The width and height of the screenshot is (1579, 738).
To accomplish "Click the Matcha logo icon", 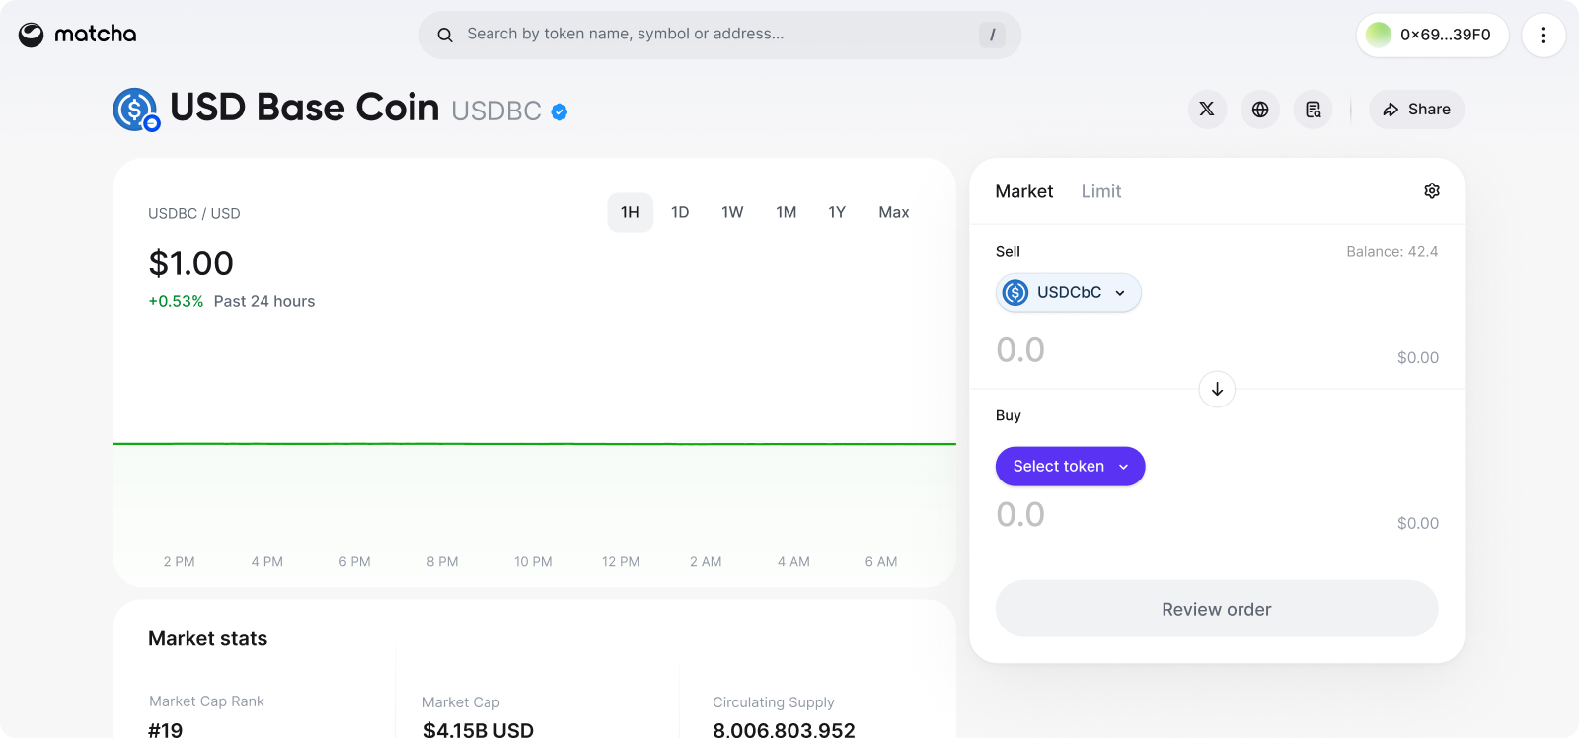I will pos(32,35).
